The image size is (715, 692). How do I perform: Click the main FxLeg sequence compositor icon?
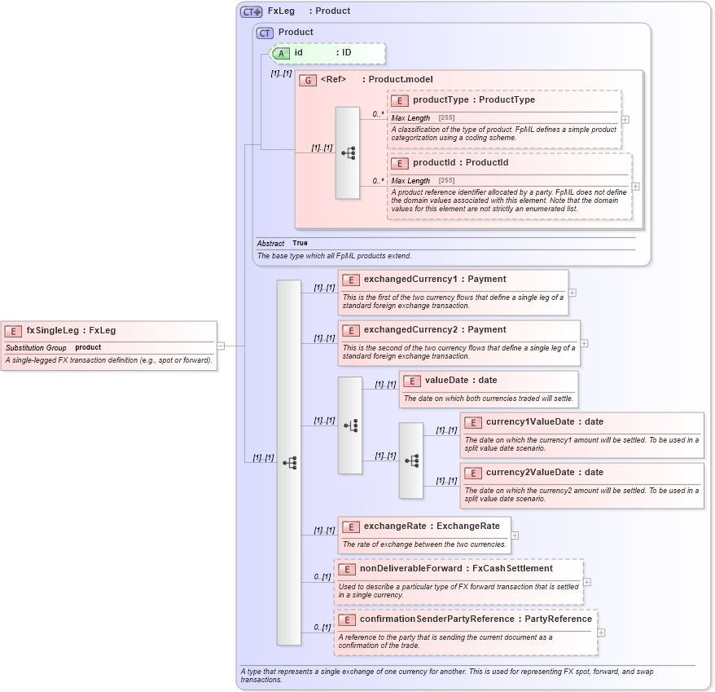[289, 463]
